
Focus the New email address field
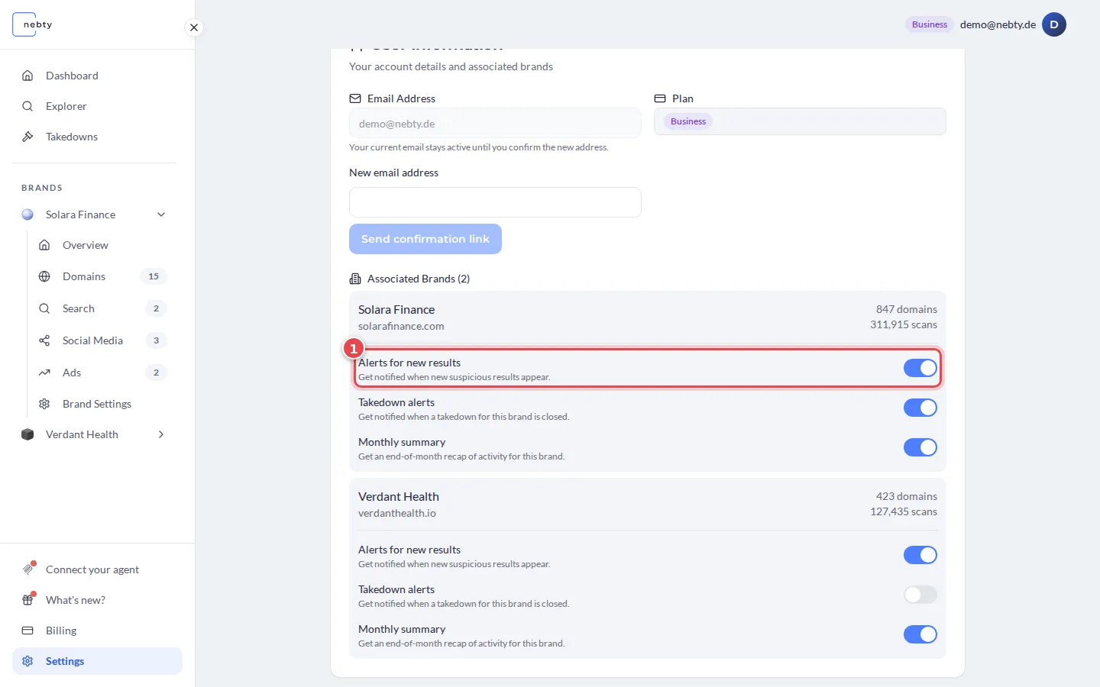click(495, 202)
